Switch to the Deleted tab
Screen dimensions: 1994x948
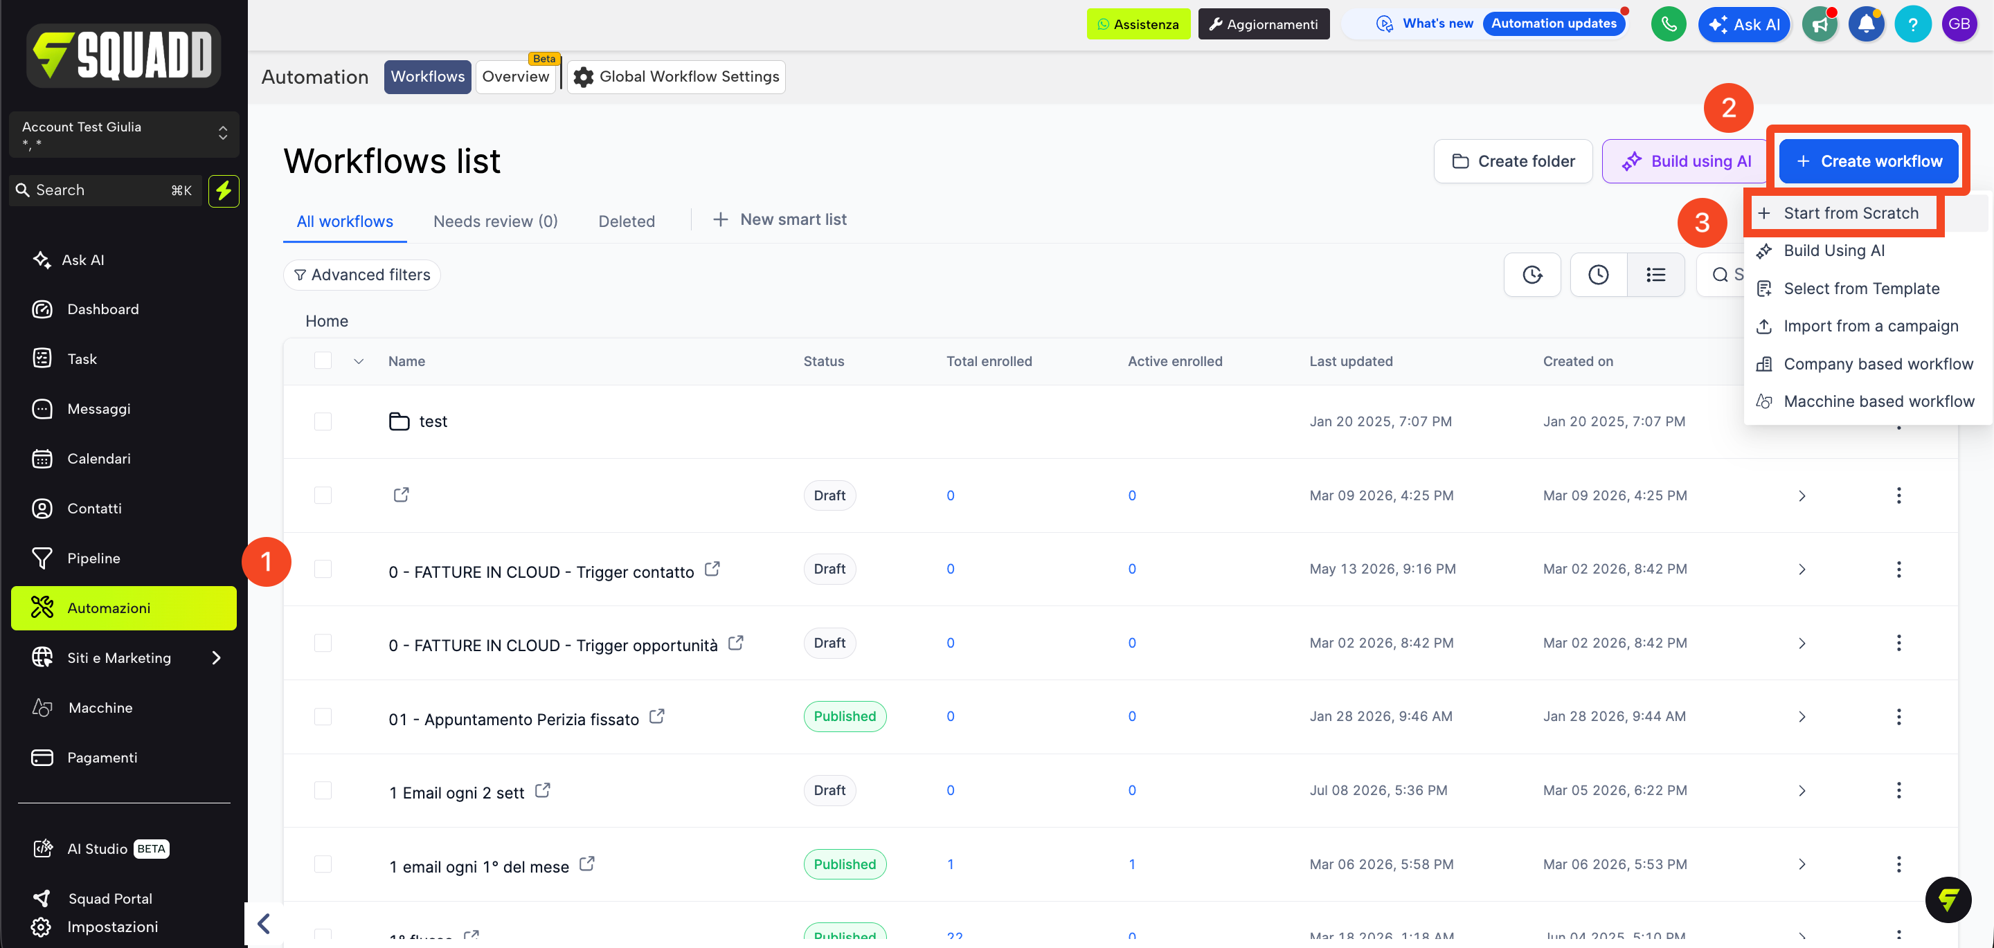pos(626,221)
